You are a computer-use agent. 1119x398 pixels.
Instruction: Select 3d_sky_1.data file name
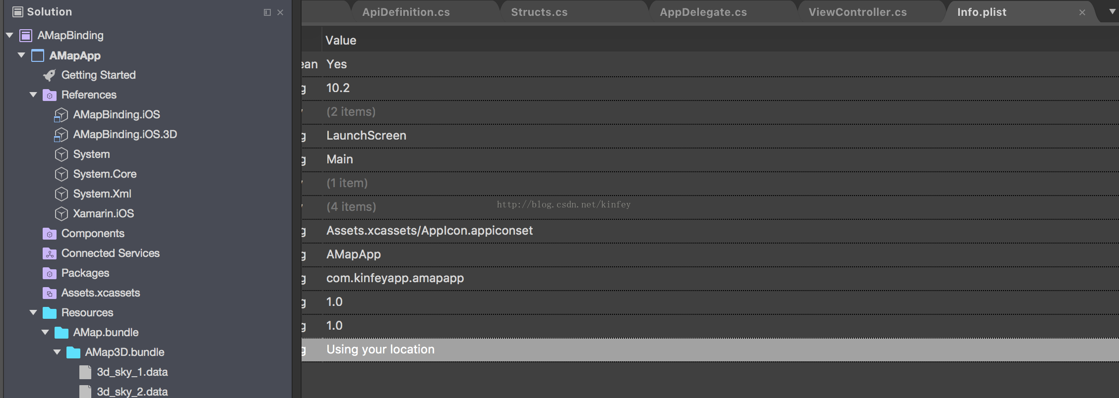132,372
